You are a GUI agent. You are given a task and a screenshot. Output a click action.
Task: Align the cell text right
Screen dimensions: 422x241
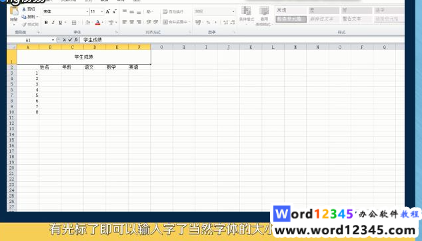pyautogui.click(x=139, y=22)
